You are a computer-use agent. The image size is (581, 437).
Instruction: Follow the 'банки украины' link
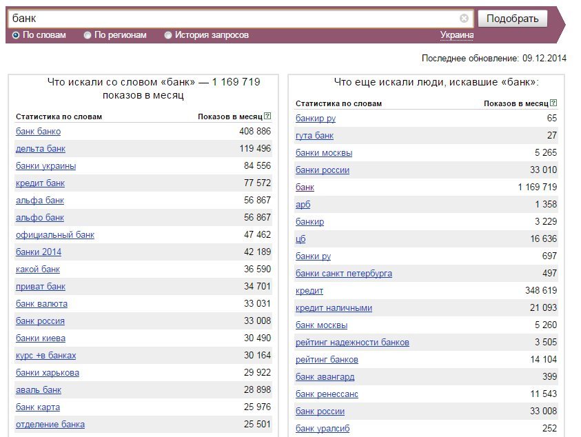(46, 166)
